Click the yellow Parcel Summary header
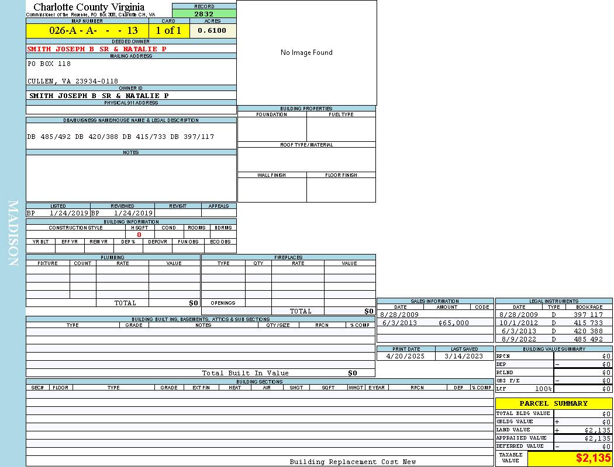The width and height of the screenshot is (614, 467). [553, 403]
